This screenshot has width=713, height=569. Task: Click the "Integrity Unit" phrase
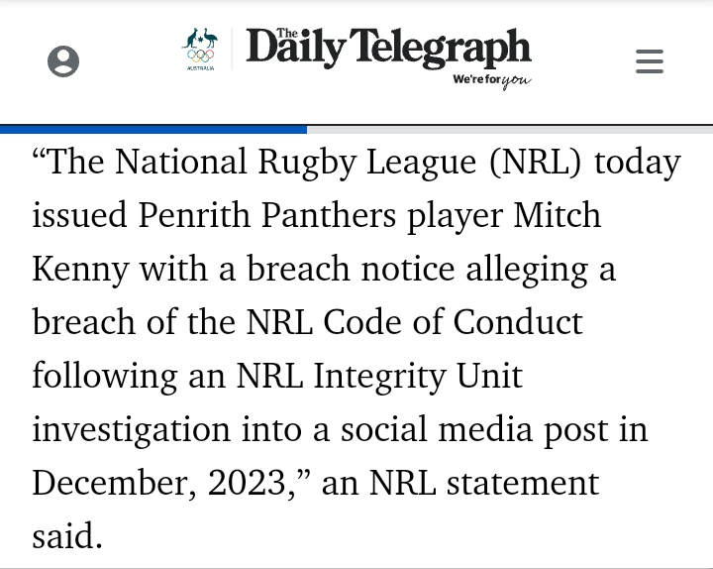coord(418,377)
